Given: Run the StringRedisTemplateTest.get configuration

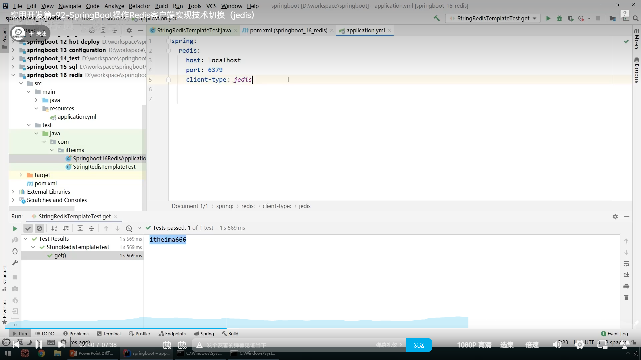Looking at the screenshot, I should click(548, 18).
